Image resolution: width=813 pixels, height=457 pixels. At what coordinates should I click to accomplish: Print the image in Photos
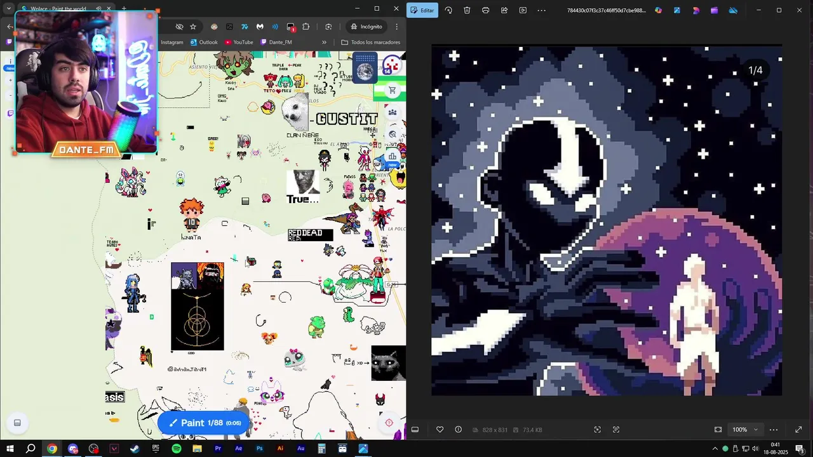(x=485, y=10)
